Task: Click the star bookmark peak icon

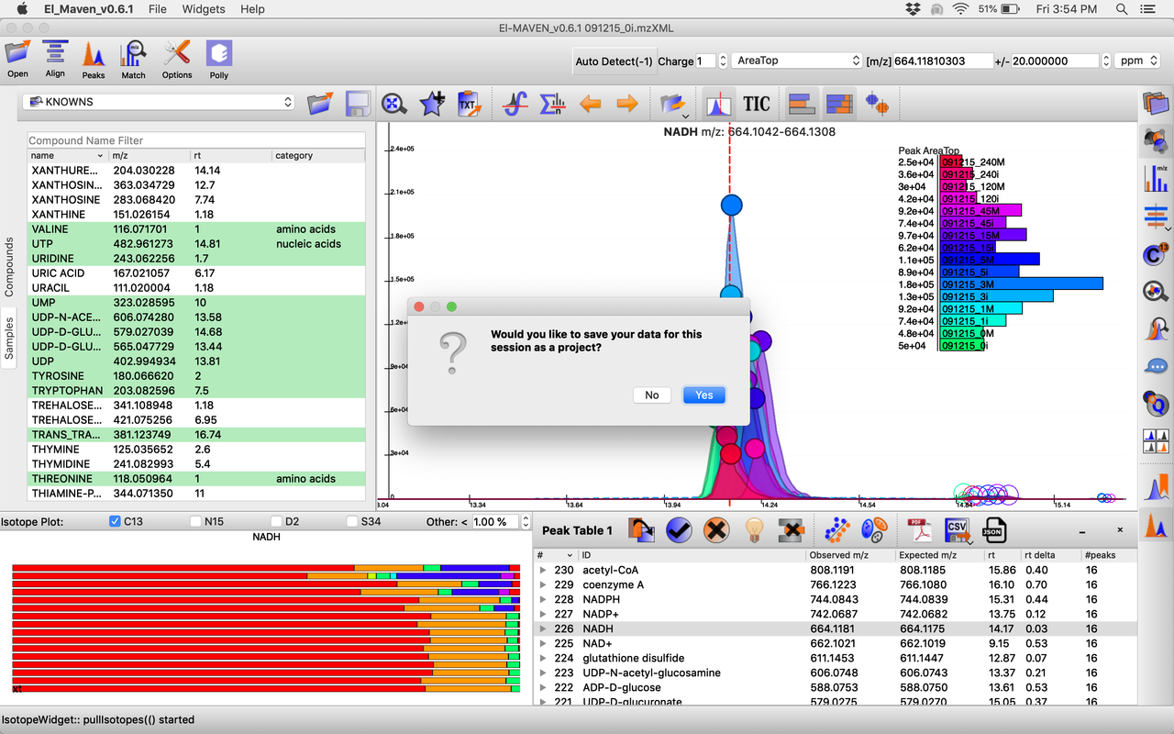Action: (432, 104)
